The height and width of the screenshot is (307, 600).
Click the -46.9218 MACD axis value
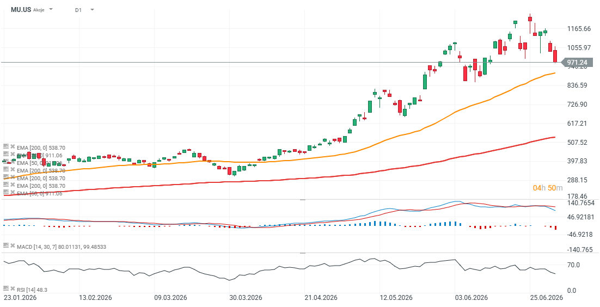(x=581, y=234)
